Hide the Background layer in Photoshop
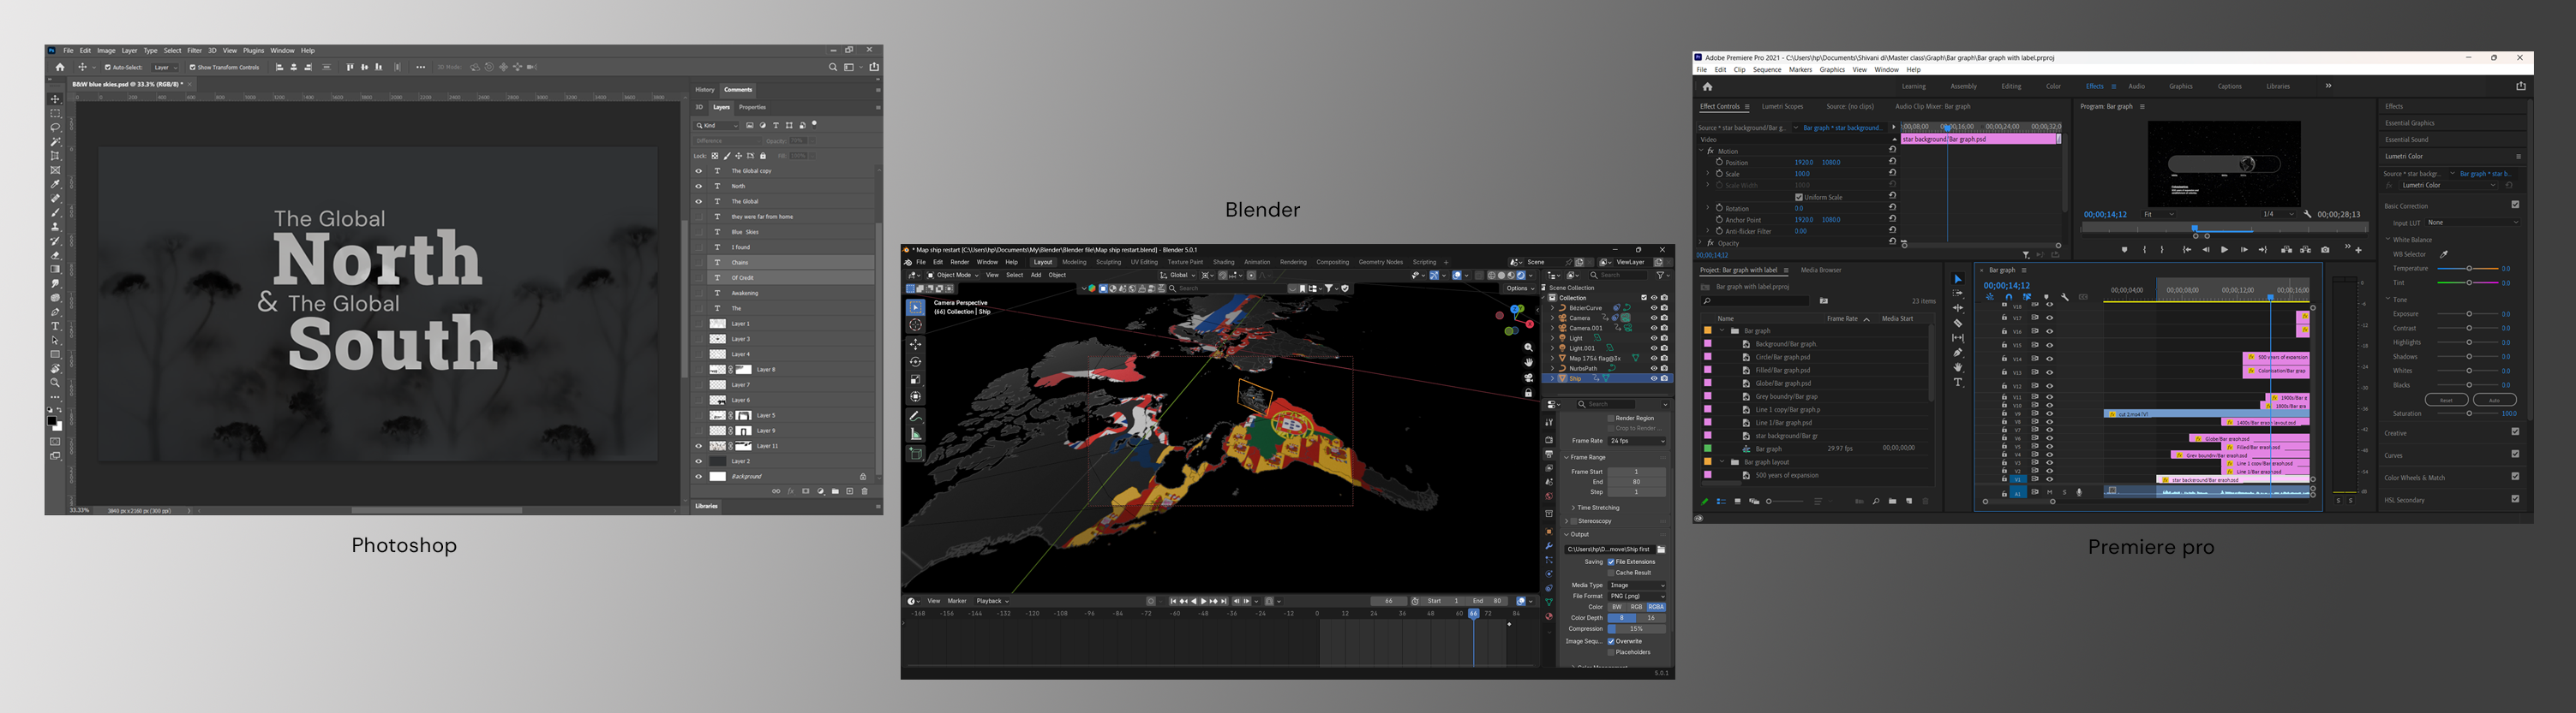The image size is (2576, 713). click(x=699, y=476)
